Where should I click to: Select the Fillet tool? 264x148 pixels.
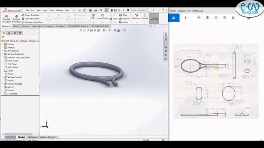[x=93, y=16]
